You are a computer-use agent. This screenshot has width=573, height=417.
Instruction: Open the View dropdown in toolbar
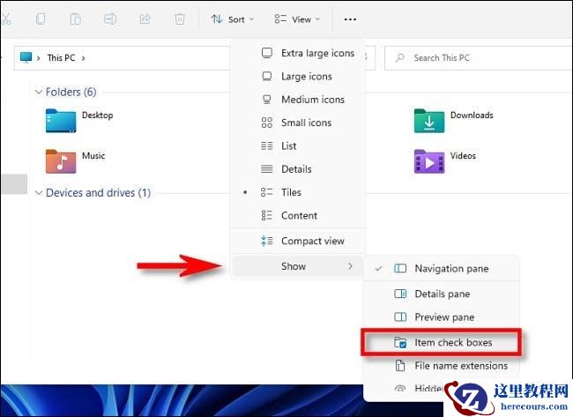click(x=297, y=19)
